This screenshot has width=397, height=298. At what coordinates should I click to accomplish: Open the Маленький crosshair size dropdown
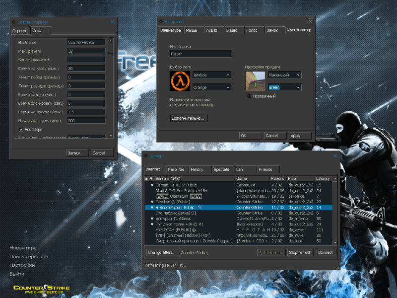(x=284, y=75)
